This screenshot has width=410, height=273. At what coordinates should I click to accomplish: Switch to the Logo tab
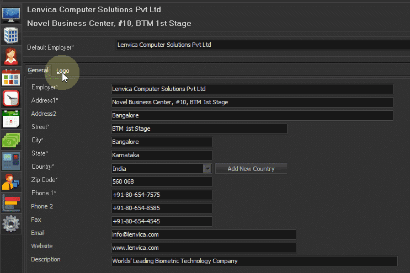coord(63,71)
